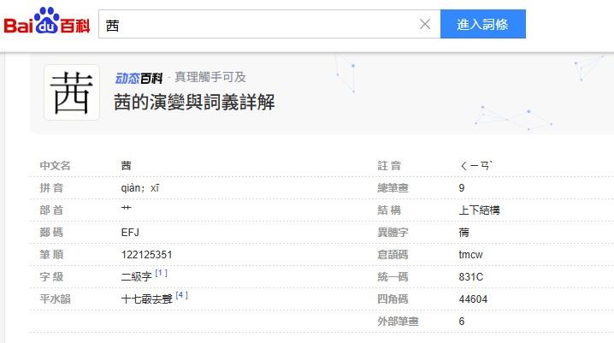The image size is (614, 343).
Task: Click the 中文名 label
Action: click(56, 166)
